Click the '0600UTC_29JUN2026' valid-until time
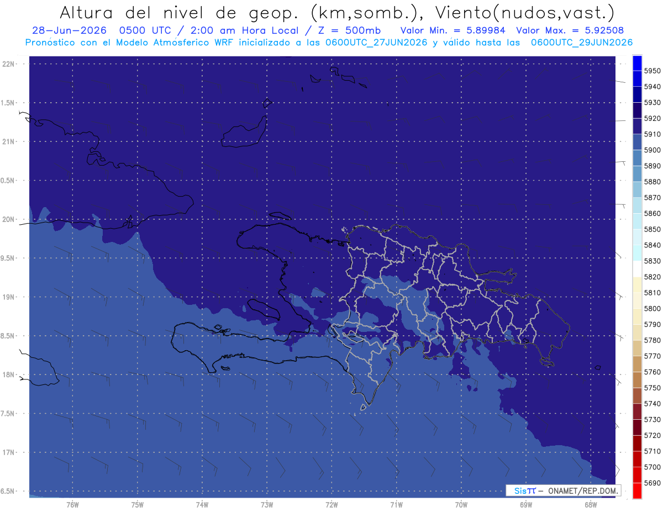 [x=582, y=43]
